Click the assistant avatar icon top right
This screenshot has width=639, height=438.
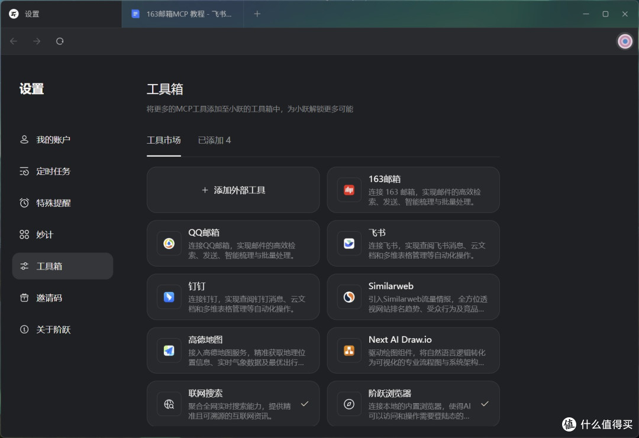pos(625,41)
